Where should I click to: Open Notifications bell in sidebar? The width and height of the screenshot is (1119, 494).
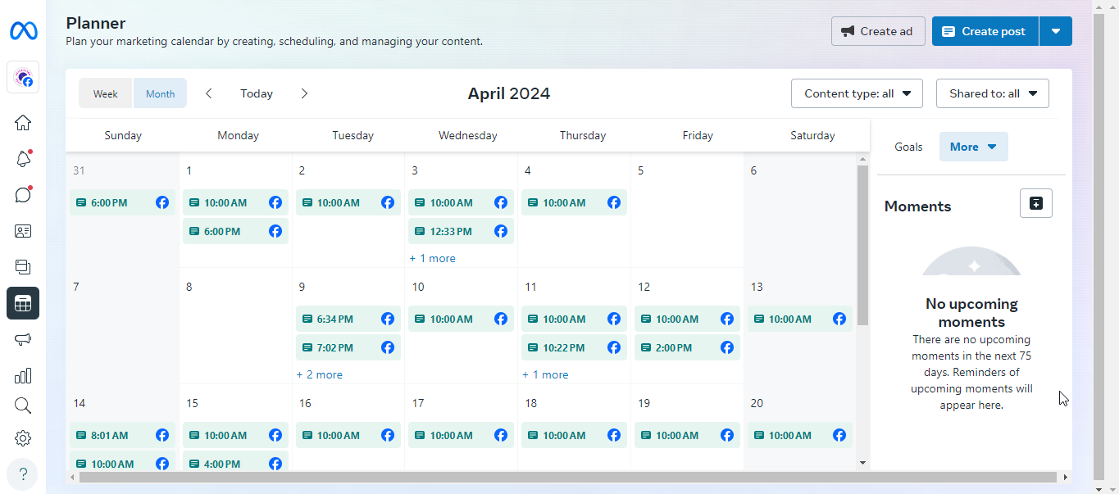[x=23, y=159]
